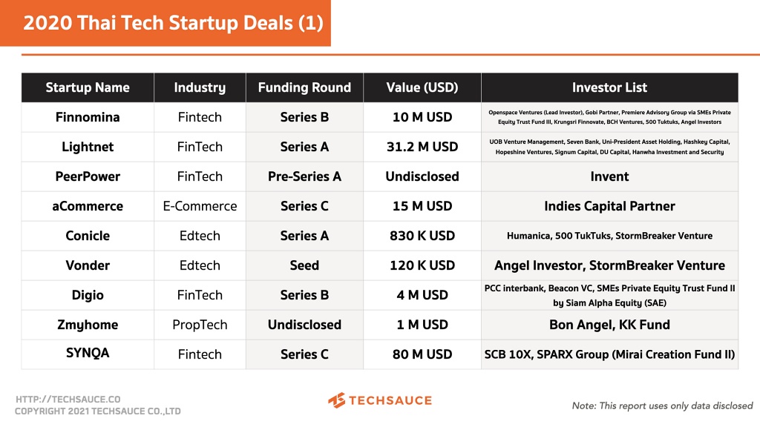Viewport: 760px width, 427px height.
Task: Select the Value (USD) column header
Action: coord(422,87)
